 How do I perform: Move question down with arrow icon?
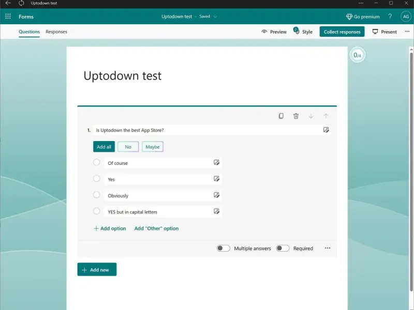point(311,116)
